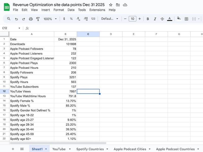
Task: Click the horizontal scrollbar
Action: click(x=58, y=143)
